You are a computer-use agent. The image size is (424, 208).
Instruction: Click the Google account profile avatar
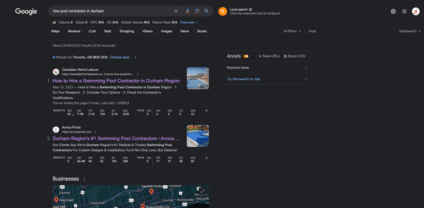tap(416, 11)
